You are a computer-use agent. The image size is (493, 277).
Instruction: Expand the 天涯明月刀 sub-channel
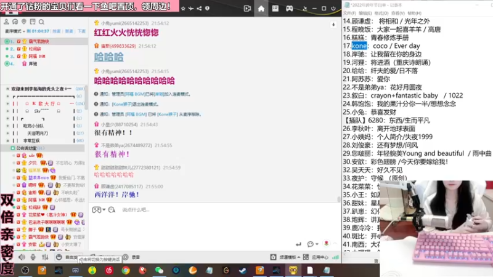(7, 134)
